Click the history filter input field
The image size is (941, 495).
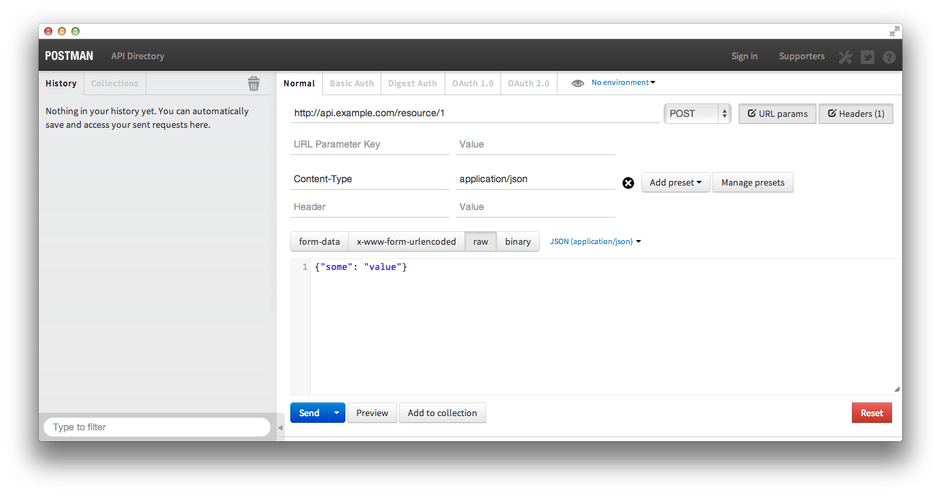coord(156,426)
